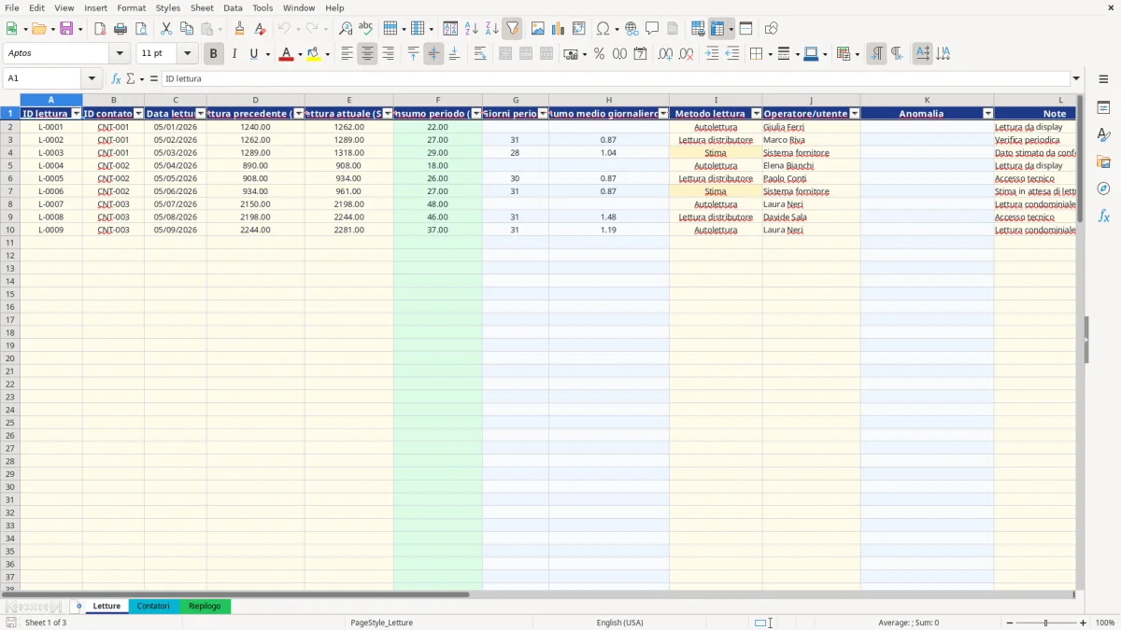Switch to the Contatori sheet tab
The image size is (1121, 630).
pos(153,607)
